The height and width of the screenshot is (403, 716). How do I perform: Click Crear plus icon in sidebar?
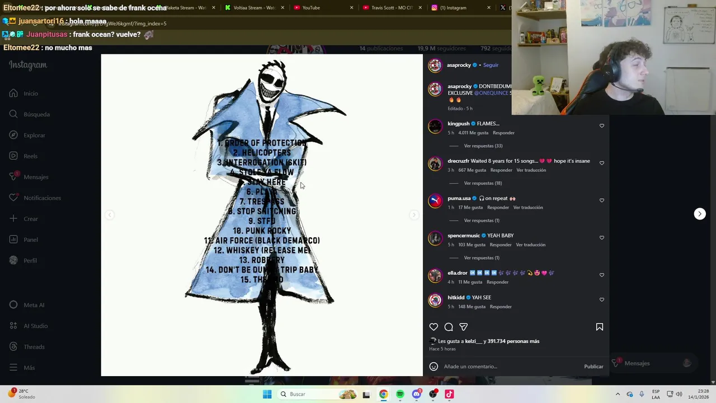[13, 218]
